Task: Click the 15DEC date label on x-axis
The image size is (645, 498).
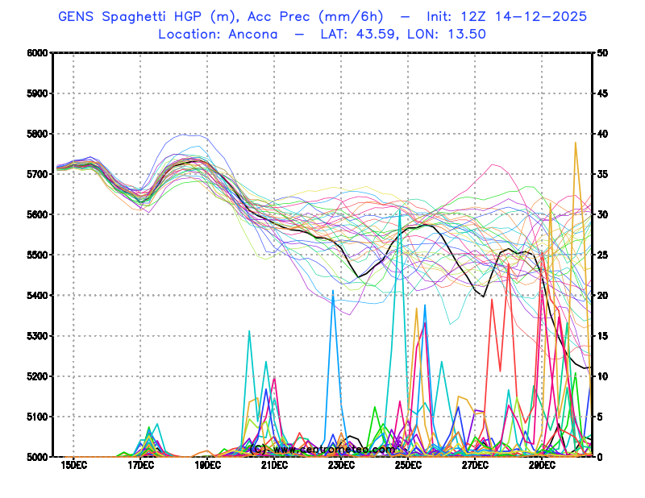Action: pos(73,466)
